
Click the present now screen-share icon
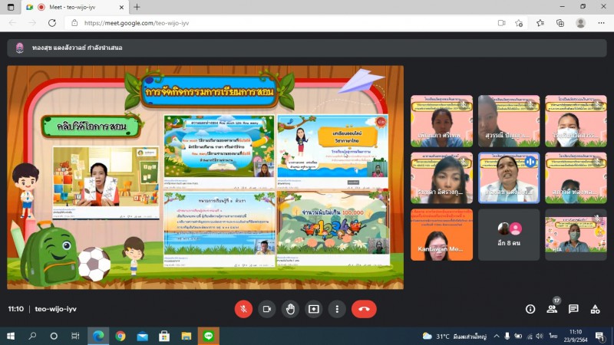pyautogui.click(x=313, y=309)
